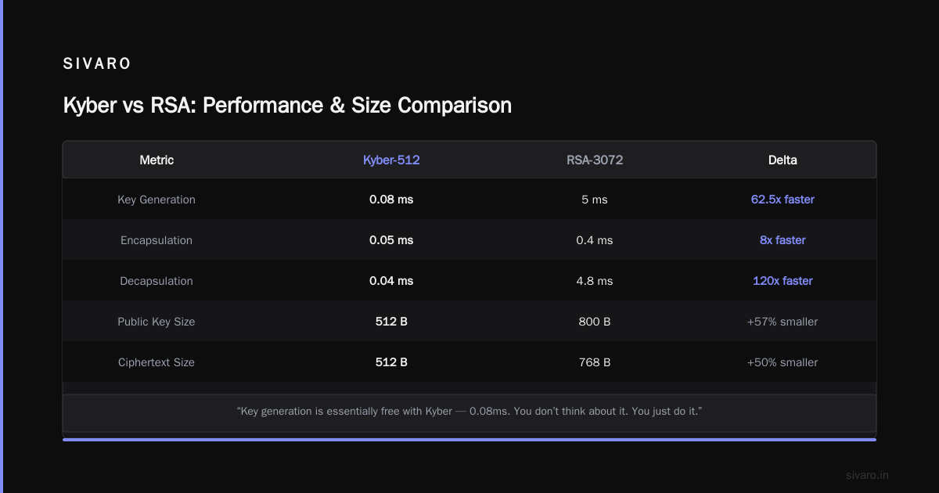Select the +57% smaller delta cell
Viewport: 939px width, 493px height.
(x=782, y=322)
